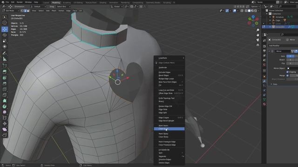Click the Add Modifier button
The image size is (298, 167).
[283, 45]
